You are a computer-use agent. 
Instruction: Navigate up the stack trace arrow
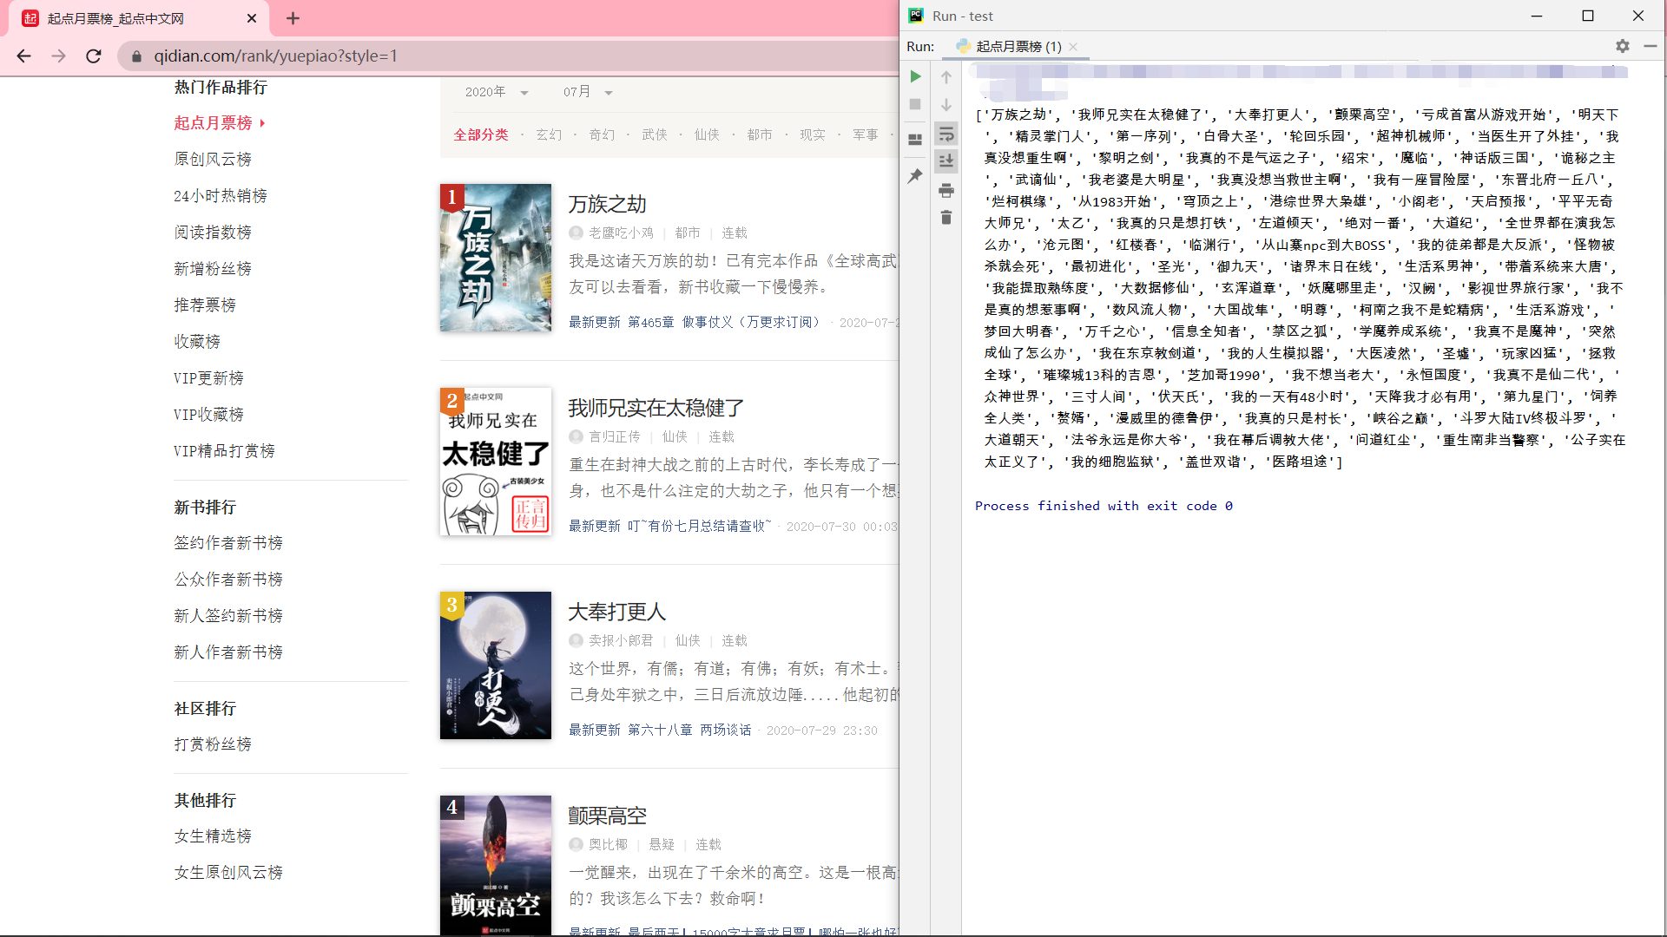click(x=946, y=76)
